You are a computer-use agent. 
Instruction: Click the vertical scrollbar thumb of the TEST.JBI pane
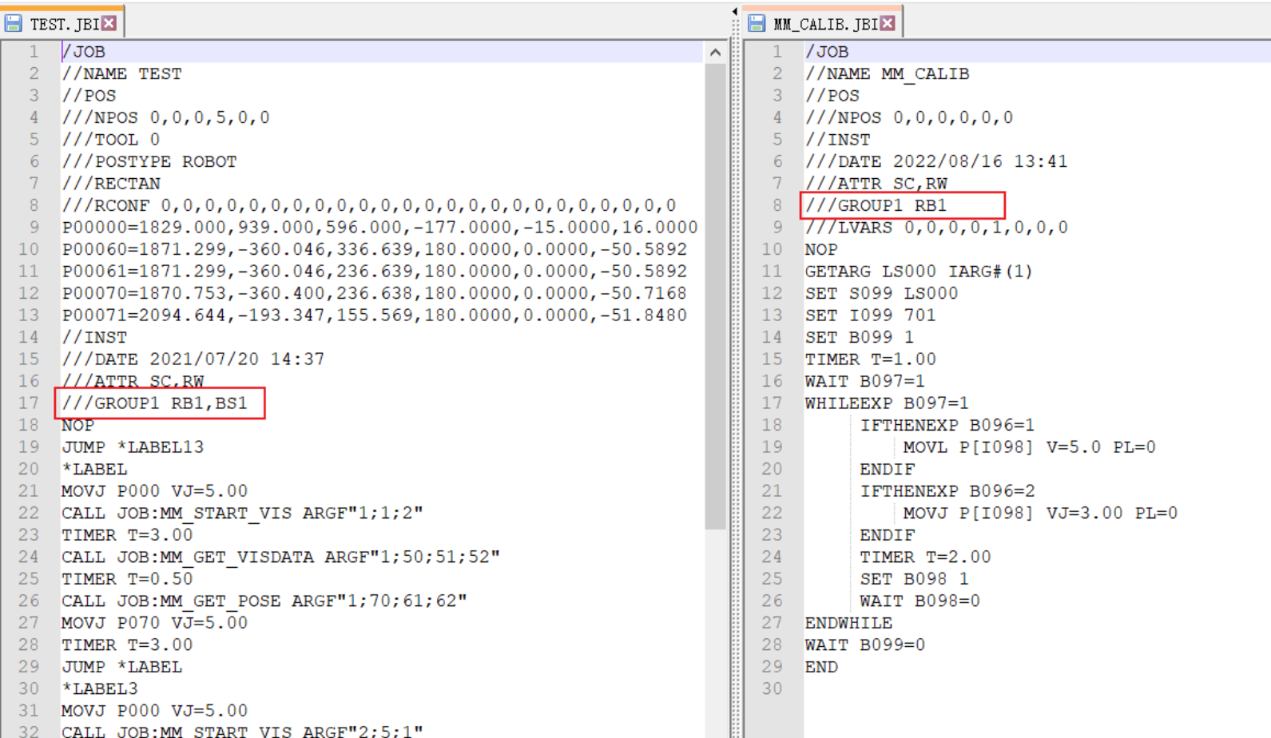pos(715,296)
